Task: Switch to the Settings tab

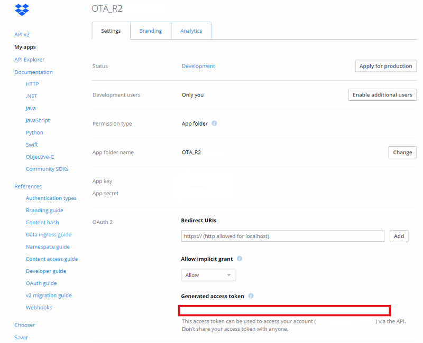Action: point(111,31)
